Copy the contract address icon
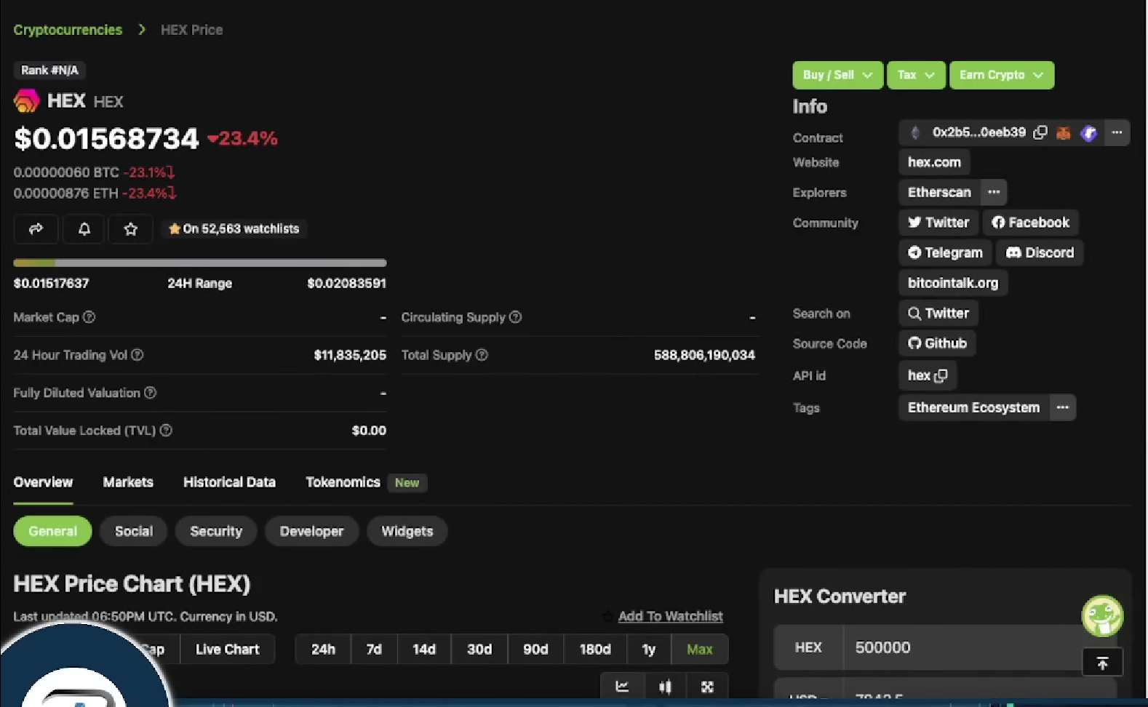This screenshot has width=1148, height=707. click(x=1040, y=132)
